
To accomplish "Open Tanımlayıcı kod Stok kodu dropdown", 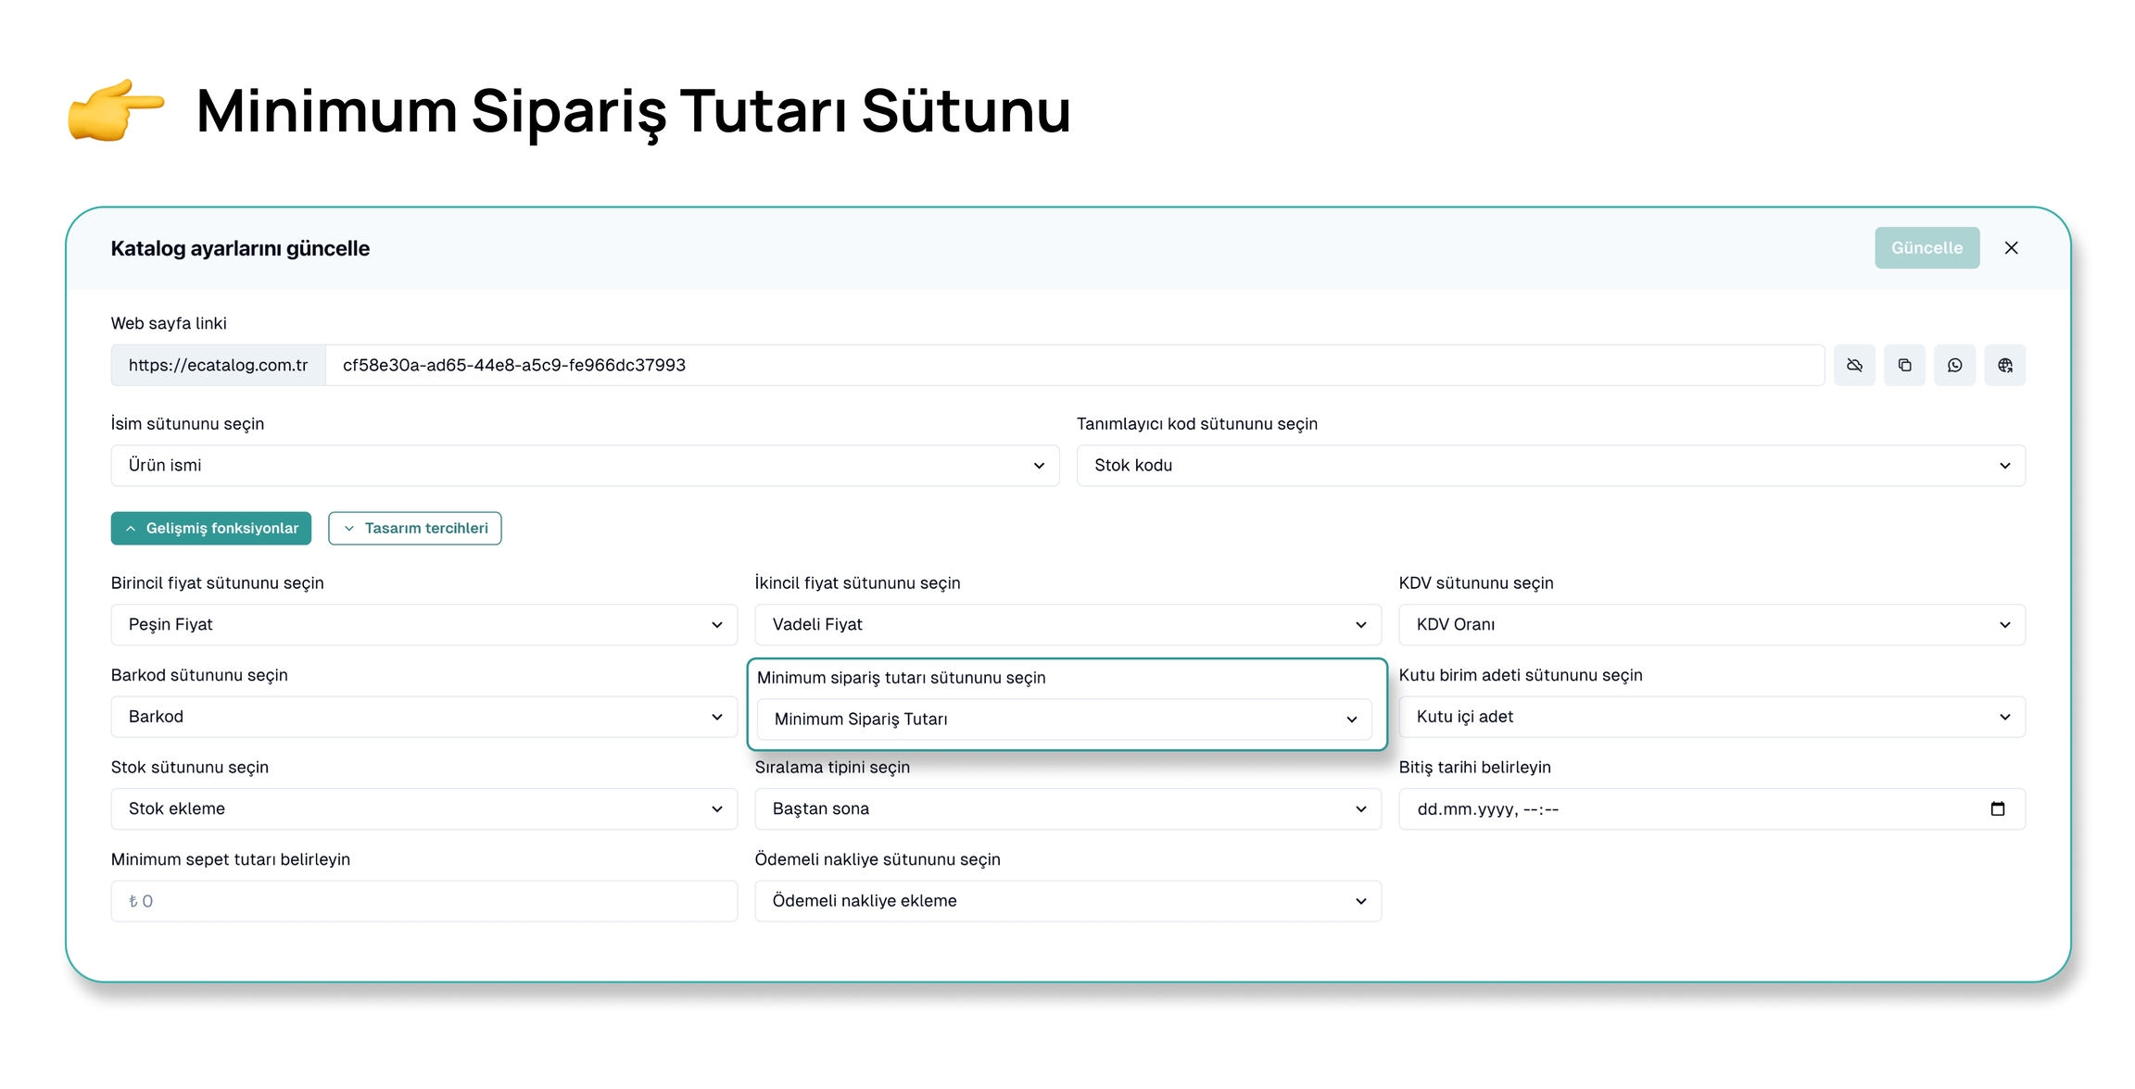I will pyautogui.click(x=1550, y=465).
